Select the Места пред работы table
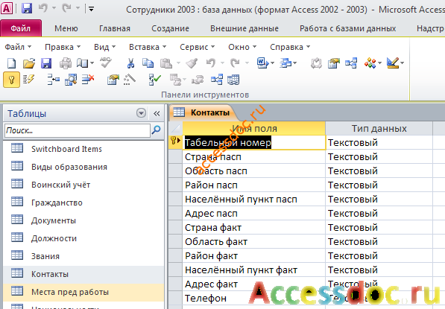This screenshot has height=309, width=445. 83,292
